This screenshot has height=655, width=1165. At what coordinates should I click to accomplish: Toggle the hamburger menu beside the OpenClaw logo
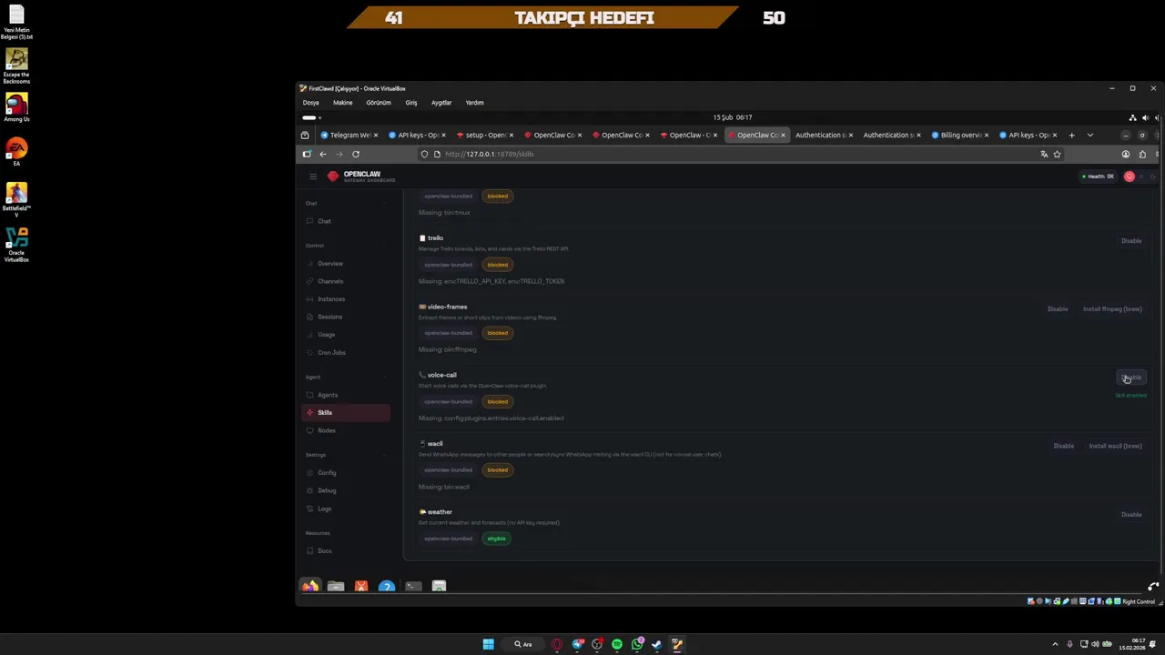(312, 176)
